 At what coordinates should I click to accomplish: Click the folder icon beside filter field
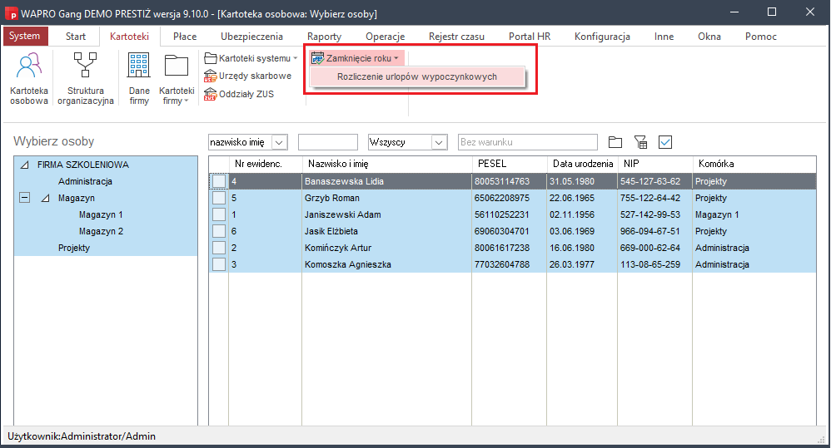point(615,142)
